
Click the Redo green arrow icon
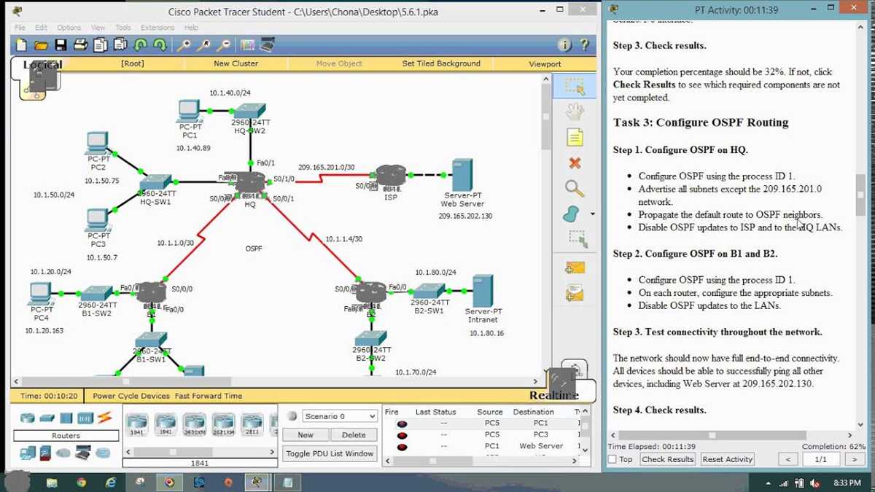click(160, 45)
